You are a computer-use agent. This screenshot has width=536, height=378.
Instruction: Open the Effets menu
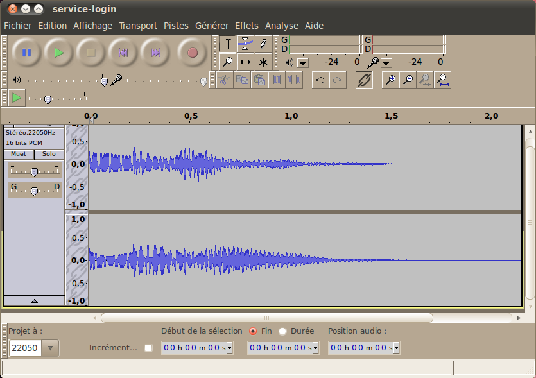point(246,26)
